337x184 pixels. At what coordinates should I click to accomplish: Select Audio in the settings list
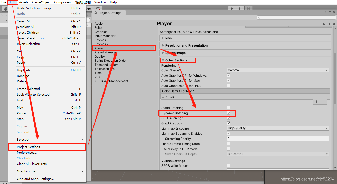tap(99, 24)
